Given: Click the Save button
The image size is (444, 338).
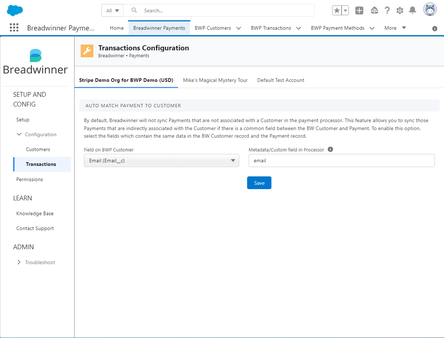Looking at the screenshot, I should click(259, 183).
